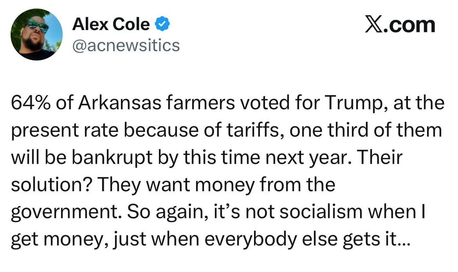This screenshot has width=458, height=272.
Task: Click the word "bankrupt" in the tweet
Action: click(99, 159)
